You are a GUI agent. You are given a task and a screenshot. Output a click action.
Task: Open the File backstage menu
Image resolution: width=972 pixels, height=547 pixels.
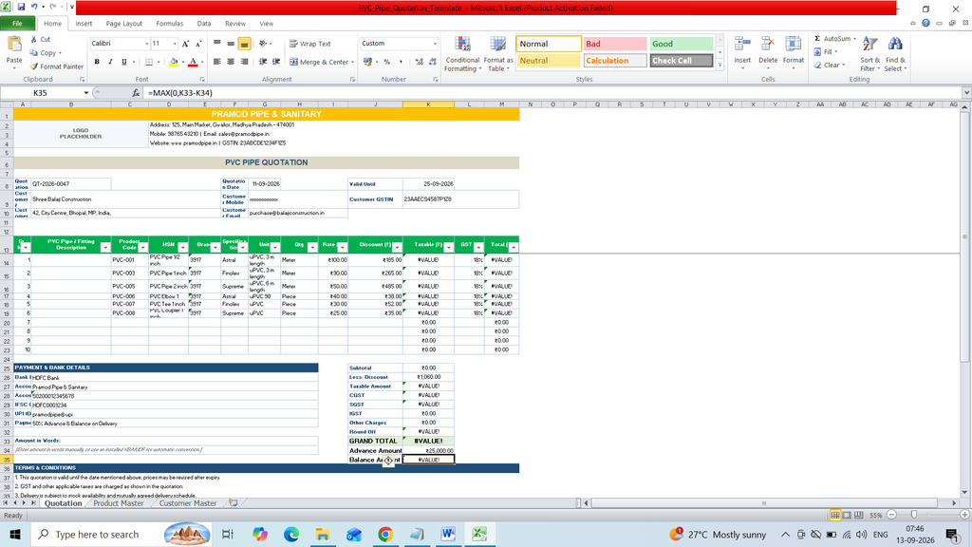[x=17, y=24]
